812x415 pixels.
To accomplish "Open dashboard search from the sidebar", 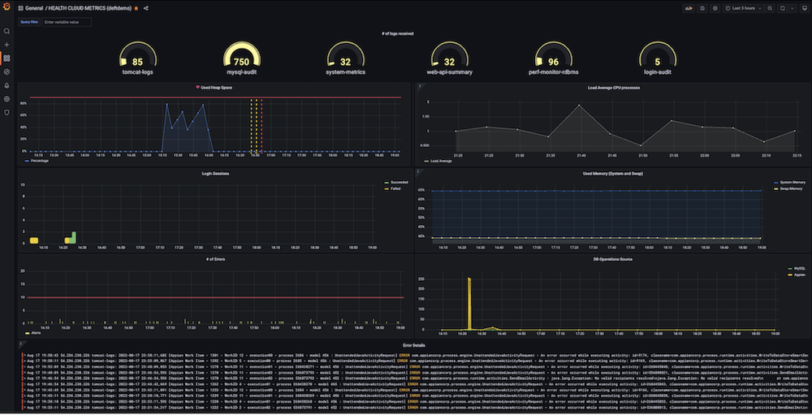I will (6, 31).
